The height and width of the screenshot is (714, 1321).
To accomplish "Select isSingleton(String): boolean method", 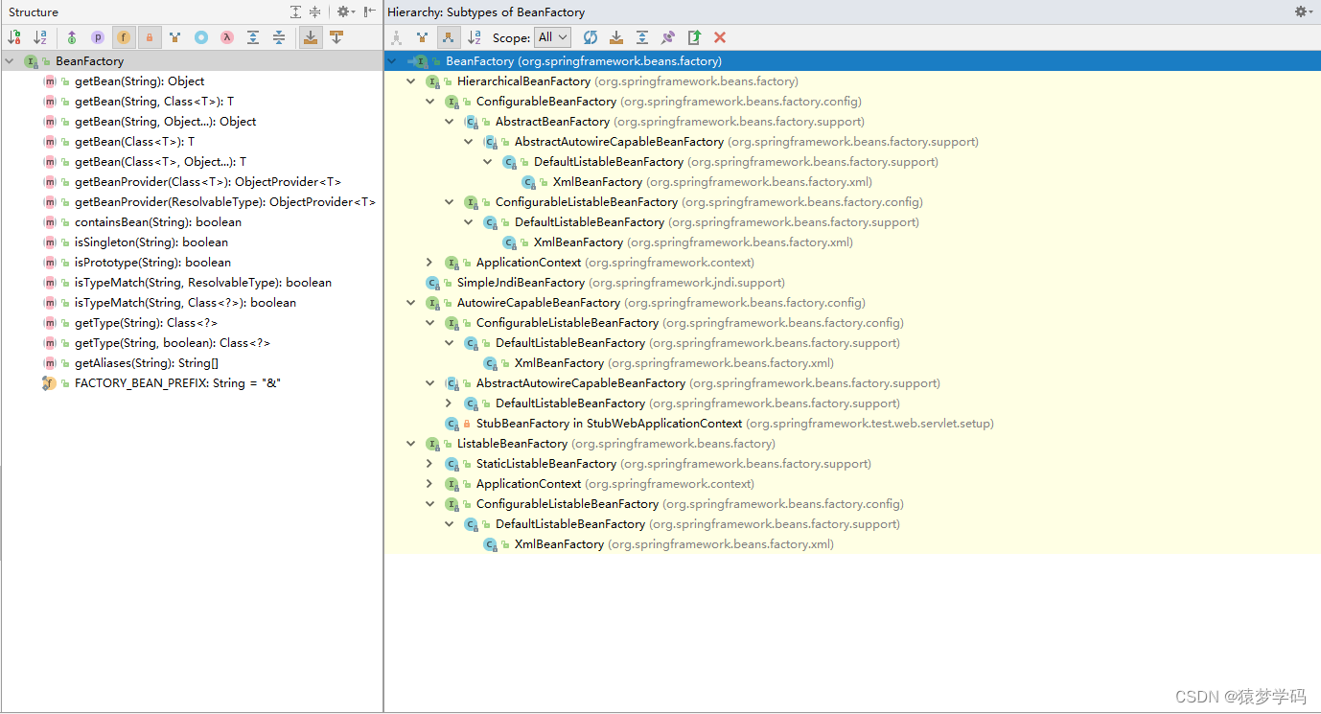I will (151, 242).
